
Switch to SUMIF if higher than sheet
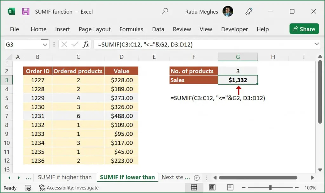pos(65,177)
